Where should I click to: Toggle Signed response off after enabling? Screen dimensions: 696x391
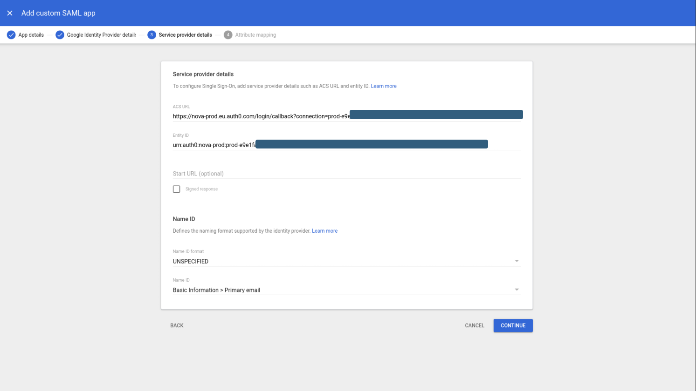pos(176,189)
